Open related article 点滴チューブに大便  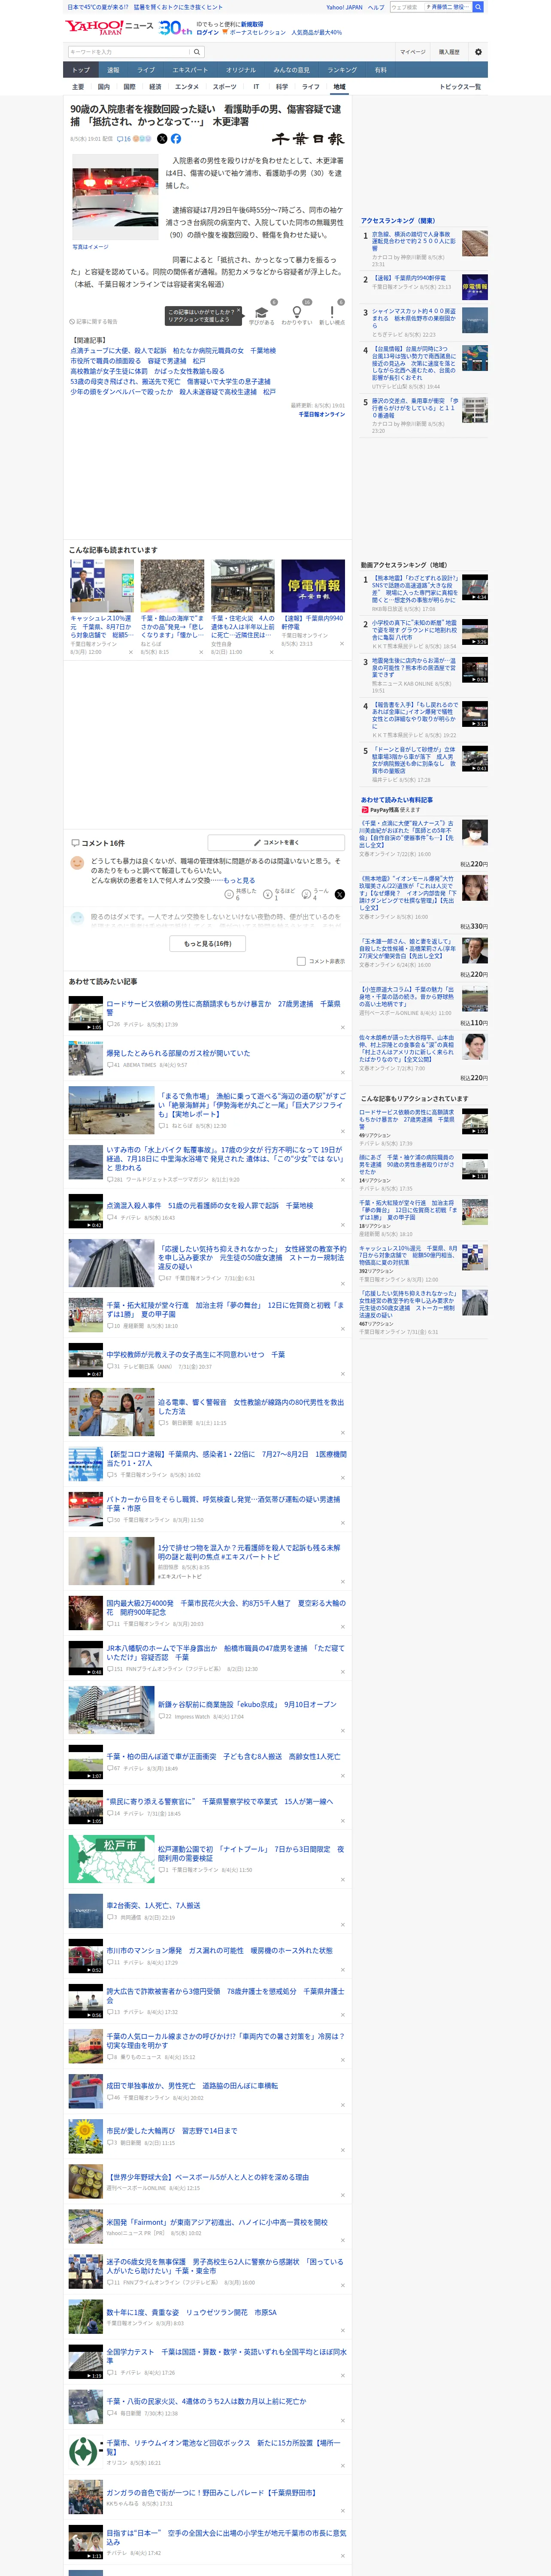[173, 351]
